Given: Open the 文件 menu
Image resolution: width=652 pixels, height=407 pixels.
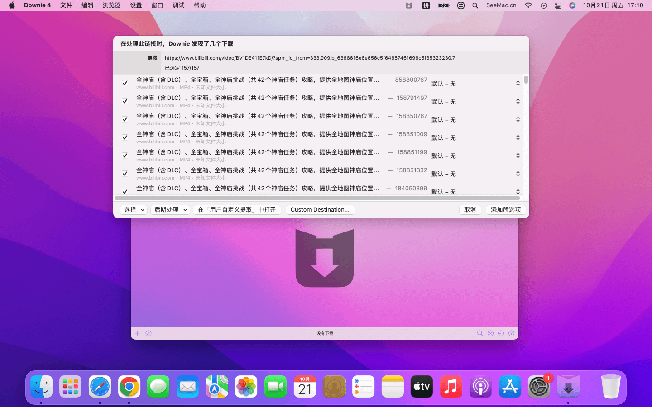Looking at the screenshot, I should coord(66,5).
